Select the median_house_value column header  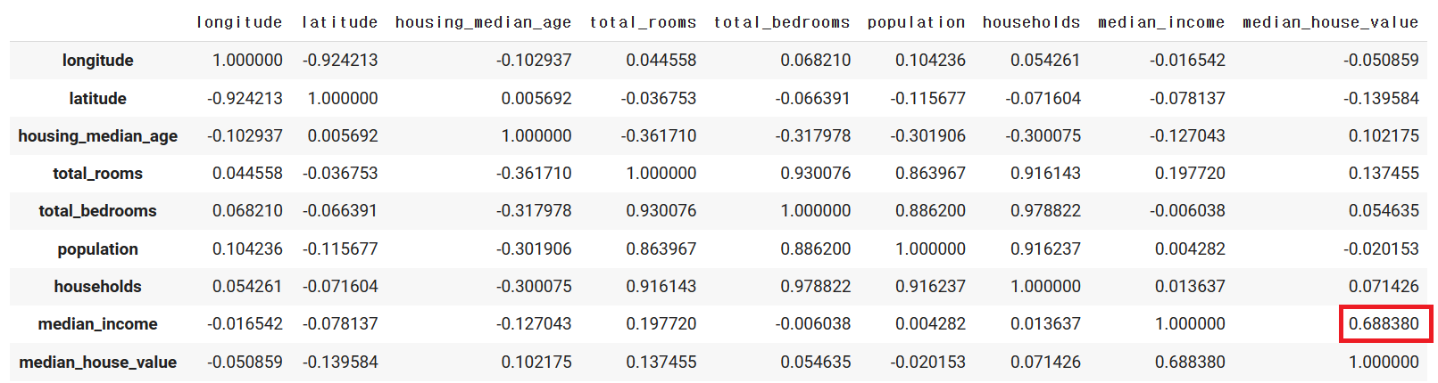click(1330, 22)
